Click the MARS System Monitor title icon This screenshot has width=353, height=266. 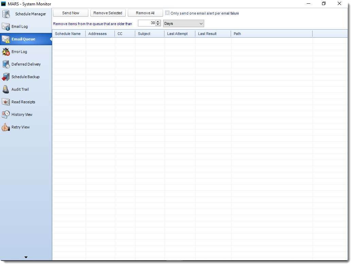3,4
